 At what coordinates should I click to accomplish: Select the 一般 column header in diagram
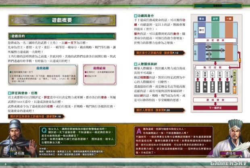(x=229, y=19)
